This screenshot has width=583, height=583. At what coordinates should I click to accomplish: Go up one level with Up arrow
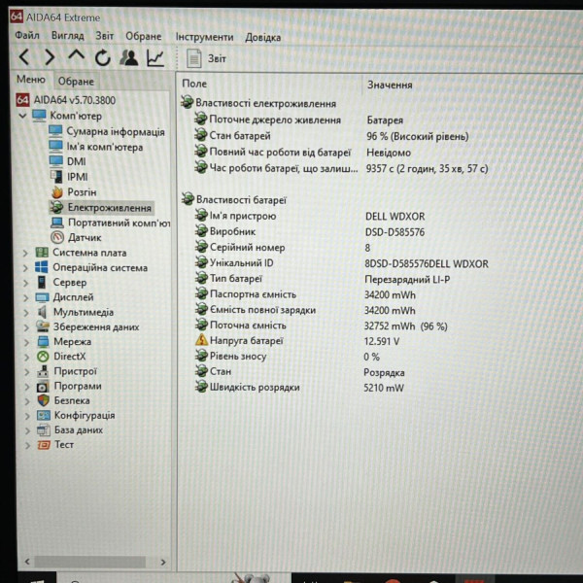coord(76,56)
